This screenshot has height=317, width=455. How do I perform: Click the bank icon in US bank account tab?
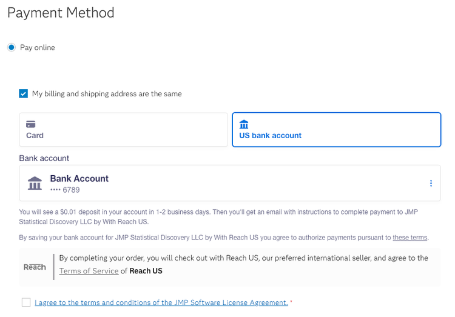coord(244,124)
